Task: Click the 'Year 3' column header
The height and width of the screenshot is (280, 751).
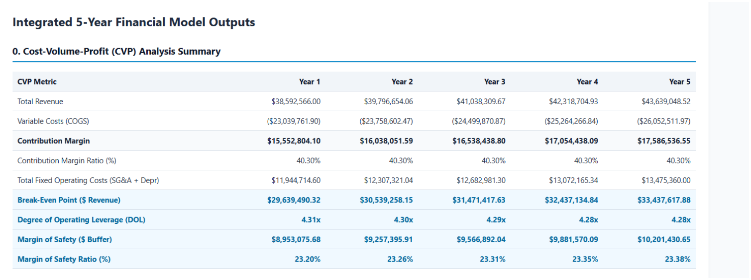Action: coord(495,81)
